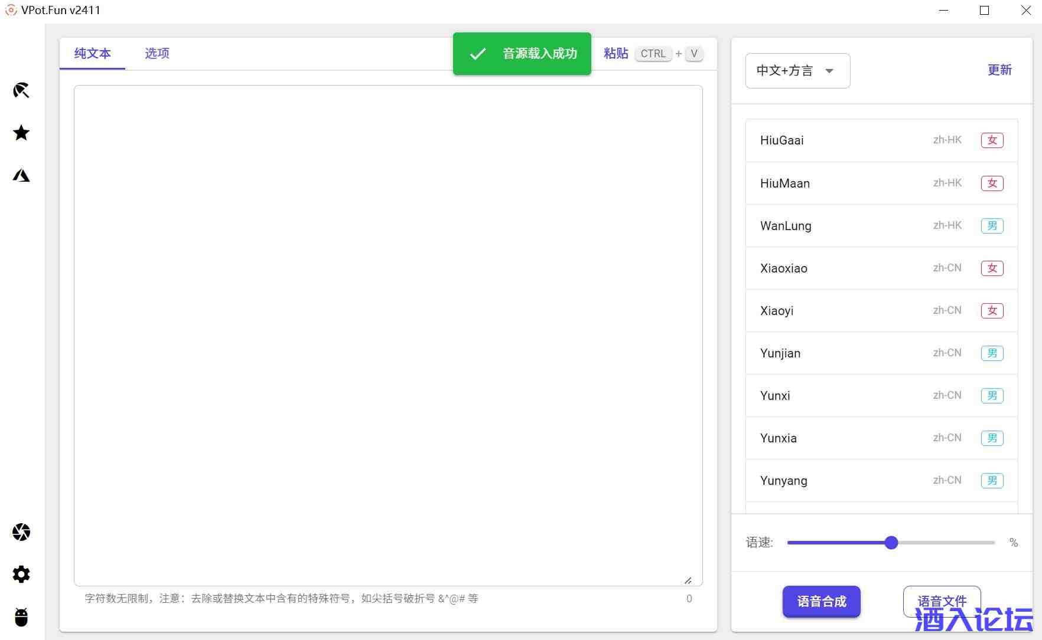Viewport: 1042px width, 640px height.
Task: Click the female tag beside HiuGaai
Action: pos(992,140)
